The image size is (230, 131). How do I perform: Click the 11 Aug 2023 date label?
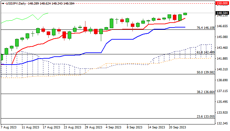[30, 127]
